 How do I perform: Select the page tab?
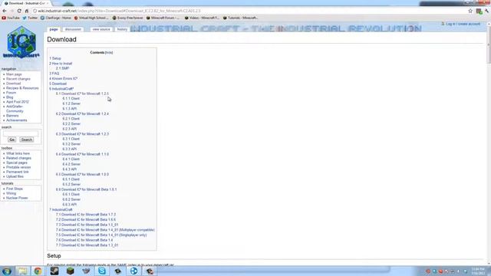54,29
